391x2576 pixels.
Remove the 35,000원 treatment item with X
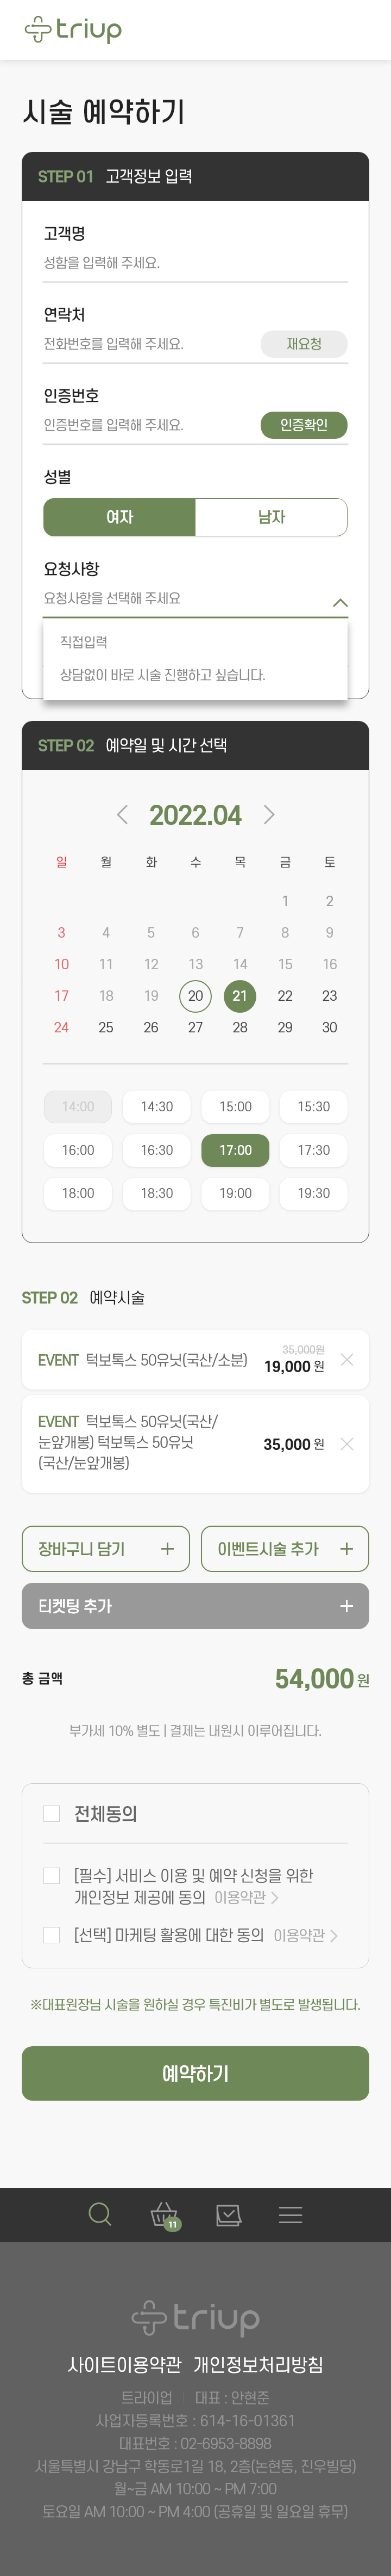tap(347, 1443)
